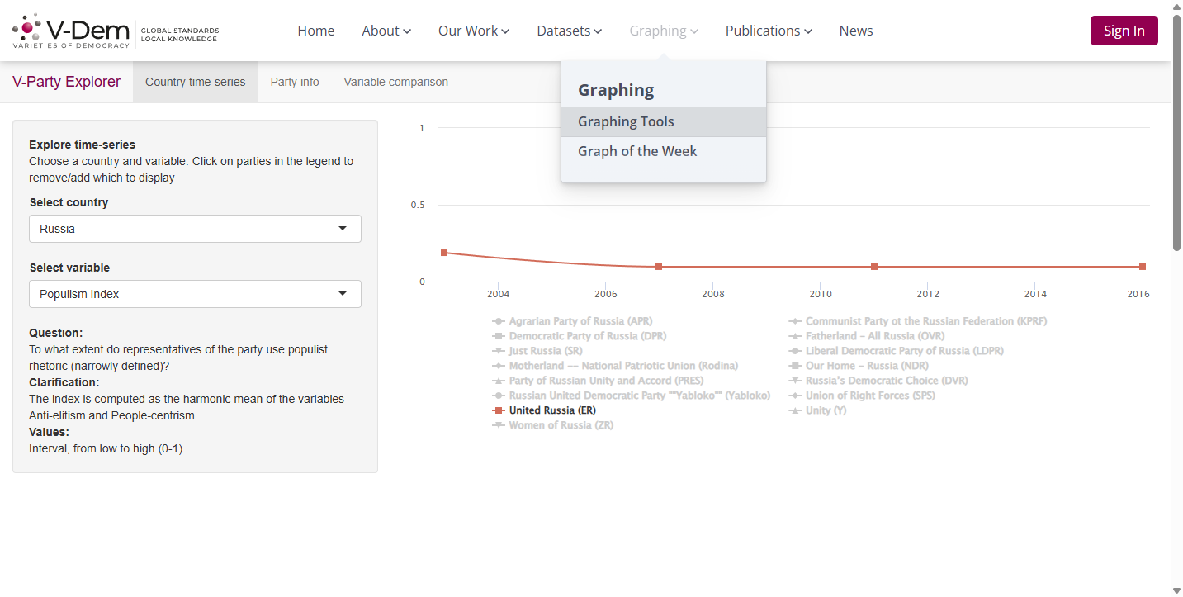Open the Select country dropdown showing Russia

click(195, 229)
